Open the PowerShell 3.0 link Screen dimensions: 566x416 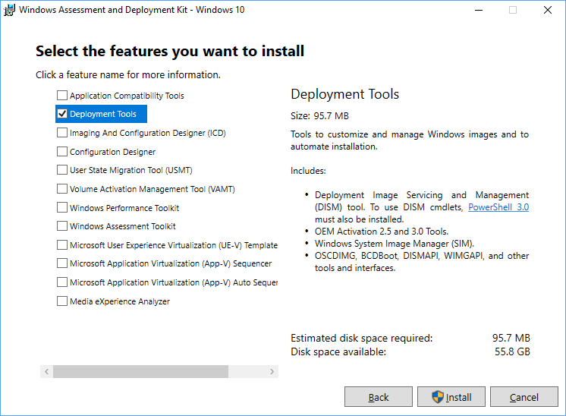pyautogui.click(x=498, y=206)
